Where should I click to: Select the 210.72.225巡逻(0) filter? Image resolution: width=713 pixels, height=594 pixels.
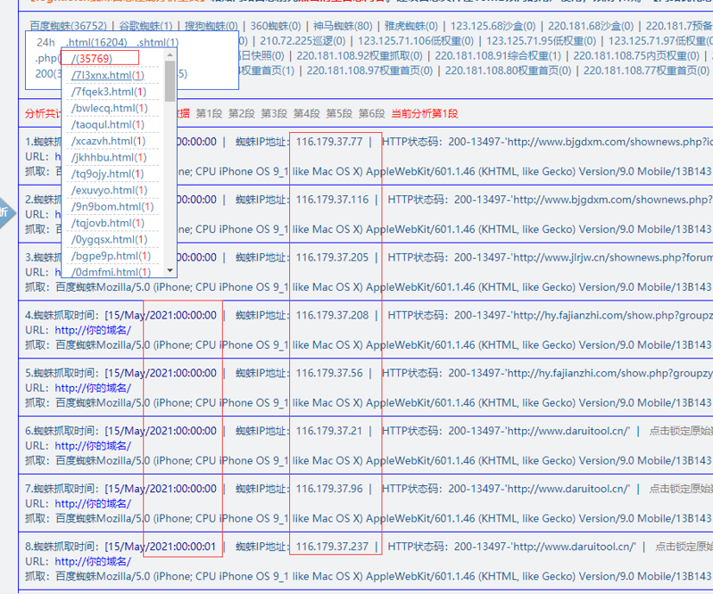303,41
